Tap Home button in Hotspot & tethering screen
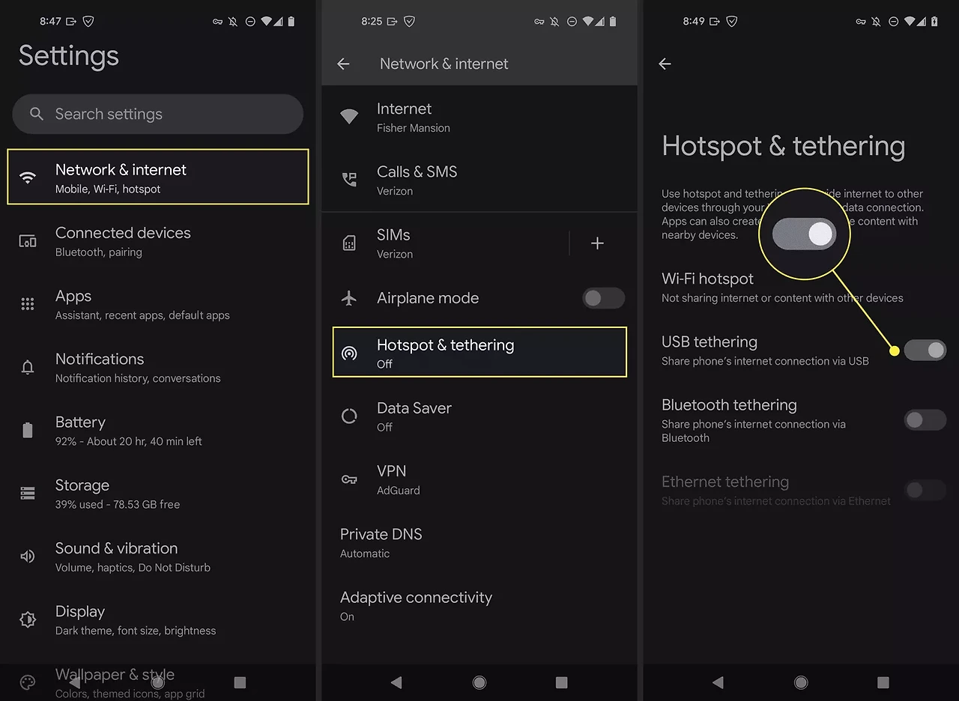The image size is (959, 701). click(801, 682)
